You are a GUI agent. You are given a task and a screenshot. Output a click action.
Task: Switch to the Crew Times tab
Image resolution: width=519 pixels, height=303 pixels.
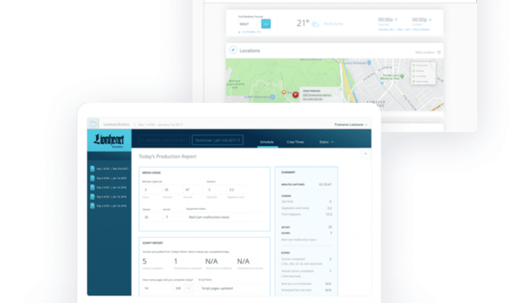(x=295, y=142)
